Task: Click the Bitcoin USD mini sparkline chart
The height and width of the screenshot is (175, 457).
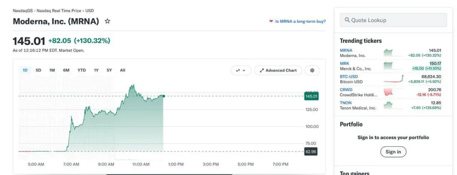Action: click(x=393, y=79)
